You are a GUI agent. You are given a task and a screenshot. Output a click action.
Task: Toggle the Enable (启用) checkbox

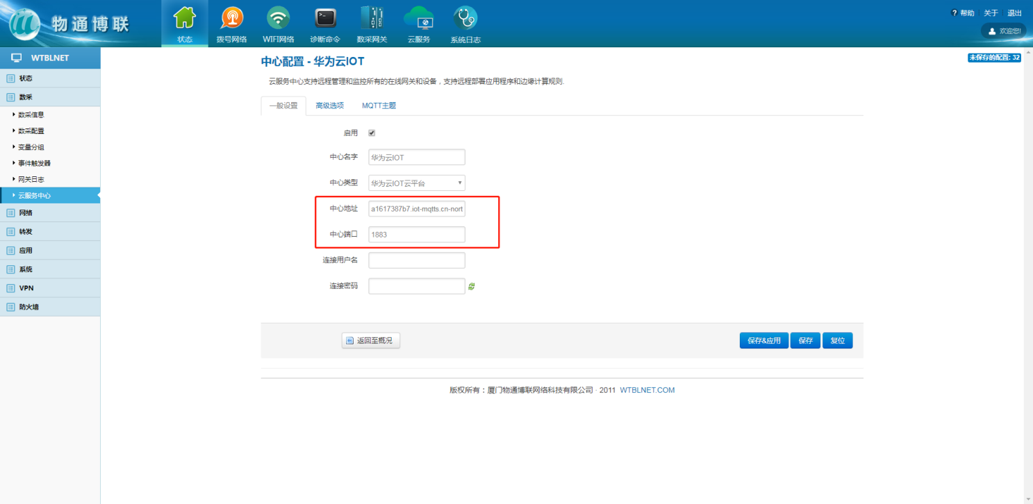point(372,133)
